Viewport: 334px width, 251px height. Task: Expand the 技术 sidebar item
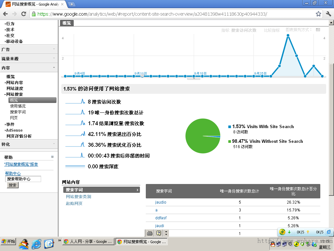pos(10,30)
